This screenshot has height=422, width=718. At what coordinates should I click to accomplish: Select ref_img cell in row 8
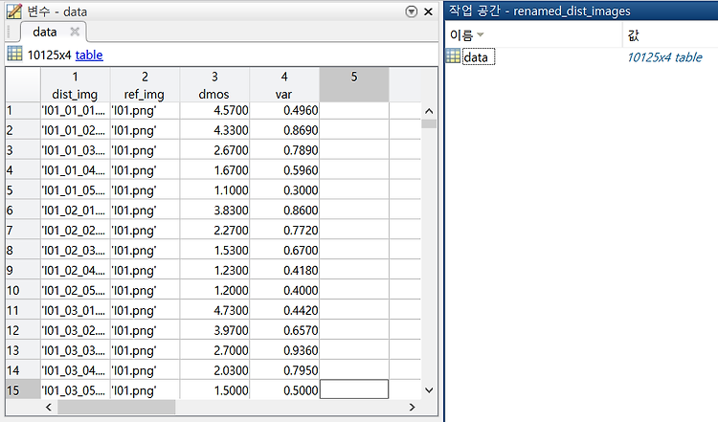click(x=145, y=251)
